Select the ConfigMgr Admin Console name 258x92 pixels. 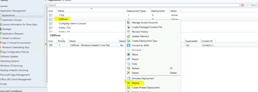(72, 23)
